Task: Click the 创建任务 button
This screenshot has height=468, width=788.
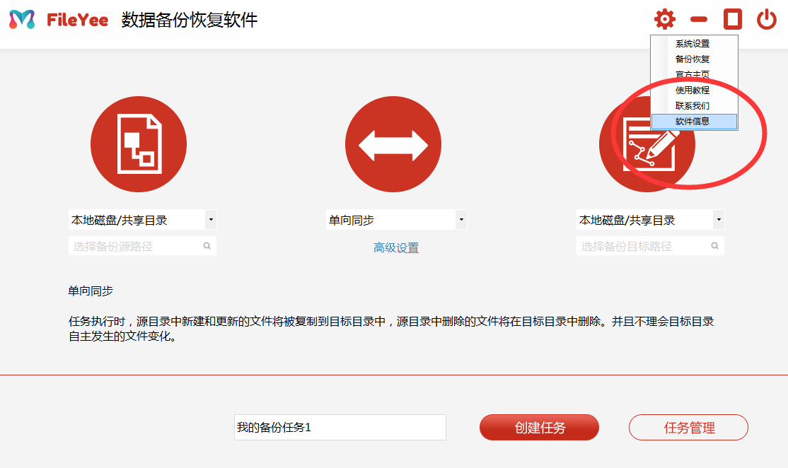Action: pyautogui.click(x=539, y=428)
